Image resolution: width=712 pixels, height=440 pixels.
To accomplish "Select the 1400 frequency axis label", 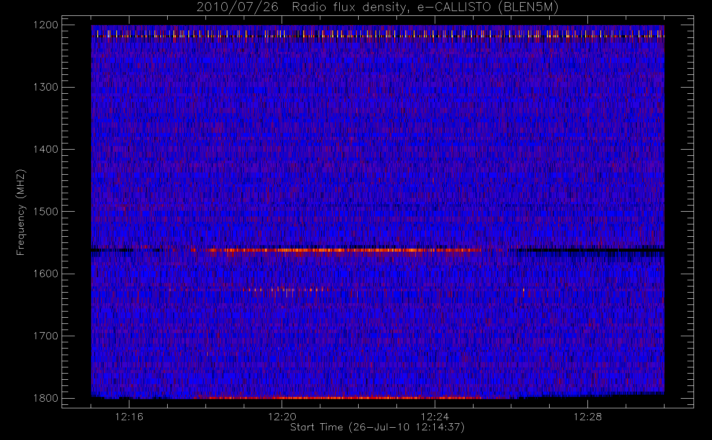I will coord(46,150).
